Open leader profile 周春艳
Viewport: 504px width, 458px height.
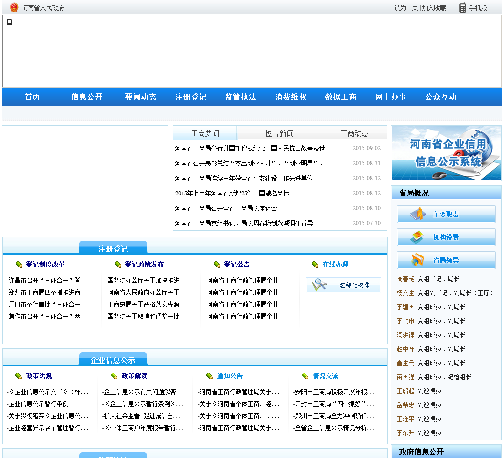[405, 279]
